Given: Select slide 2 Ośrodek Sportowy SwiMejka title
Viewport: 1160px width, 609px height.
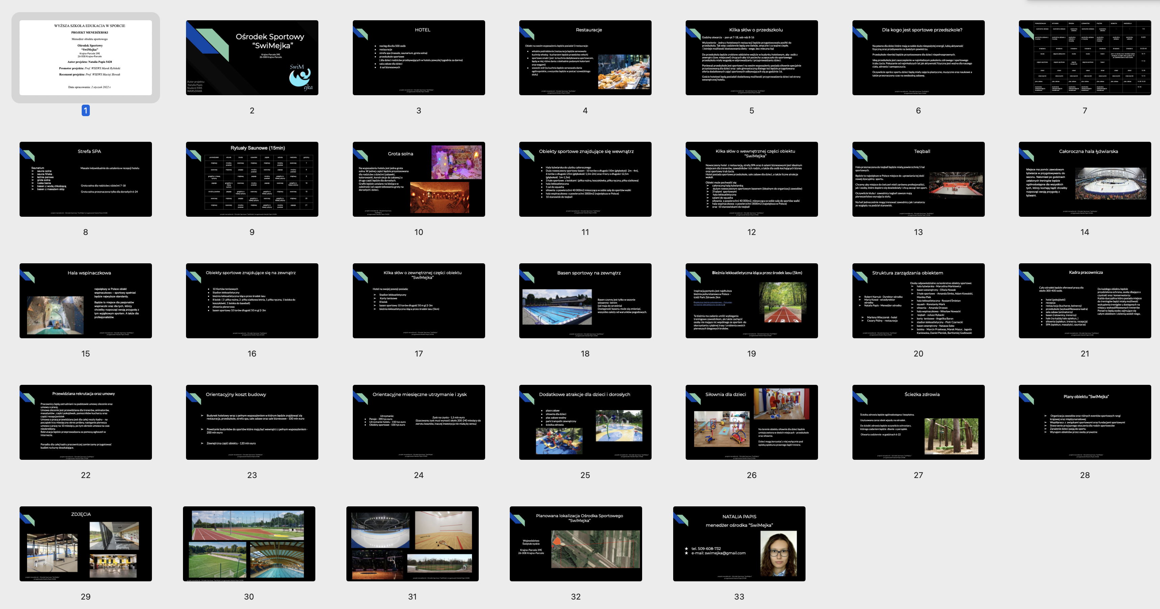Looking at the screenshot, I should pos(252,57).
